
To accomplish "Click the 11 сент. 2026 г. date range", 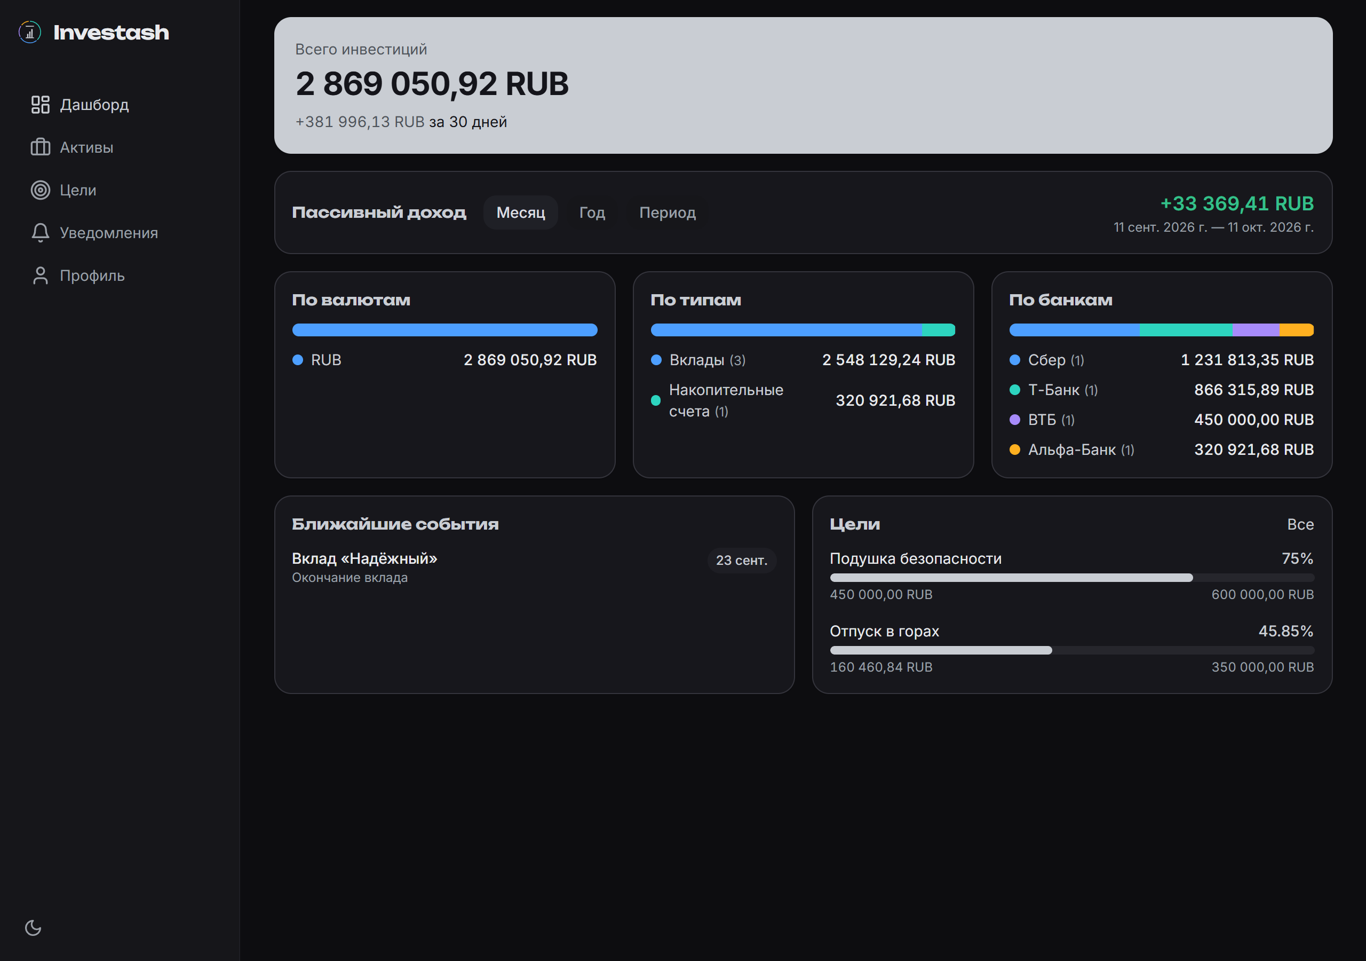I will click(x=1214, y=227).
